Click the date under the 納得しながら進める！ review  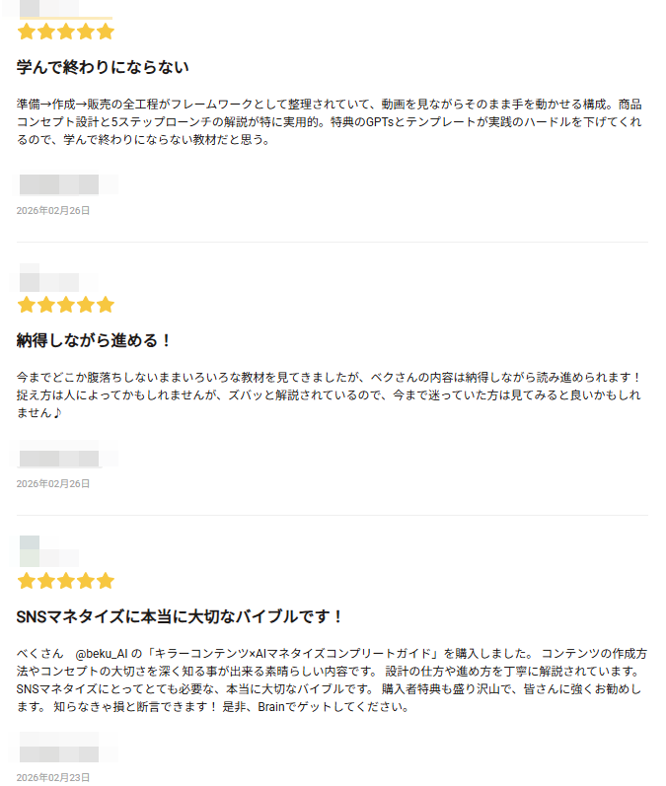53,483
